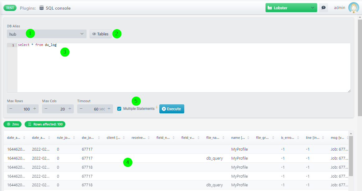This screenshot has height=191, width=362.
Task: Click the Timeout value field
Action: [x=95, y=109]
